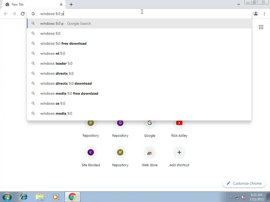Open the taskbar clock and date
Screen dimensions: 270x202
[x=256, y=197]
